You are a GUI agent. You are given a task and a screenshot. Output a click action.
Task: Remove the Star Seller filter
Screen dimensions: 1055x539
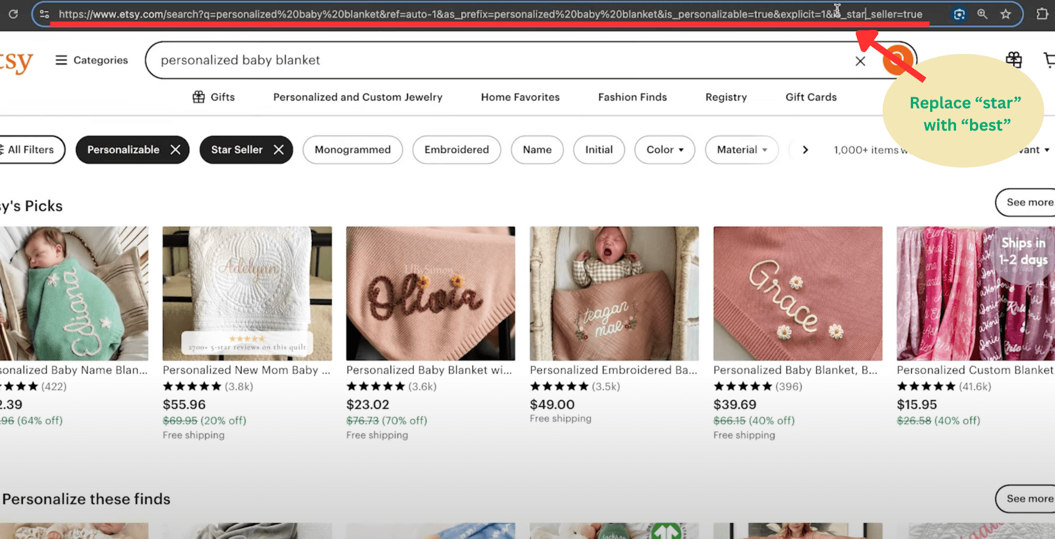pyautogui.click(x=278, y=150)
